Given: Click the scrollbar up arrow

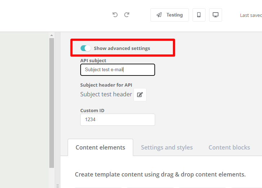Looking at the screenshot, I should click(x=51, y=35).
